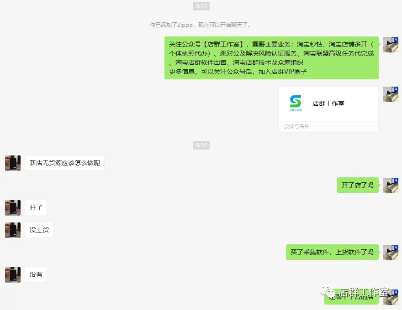The image size is (402, 310).
Task: Click the WeChat logo in the watermark
Action: coord(328,291)
